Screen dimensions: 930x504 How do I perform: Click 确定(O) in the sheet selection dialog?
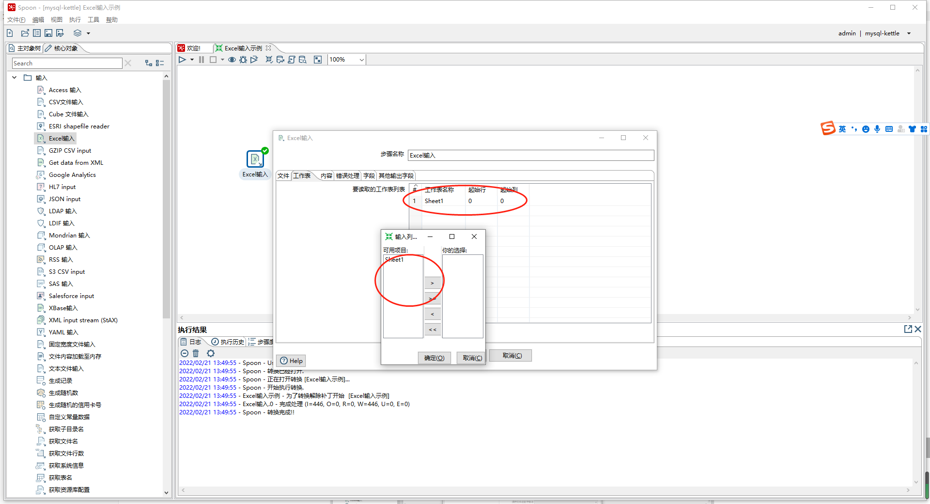point(434,358)
